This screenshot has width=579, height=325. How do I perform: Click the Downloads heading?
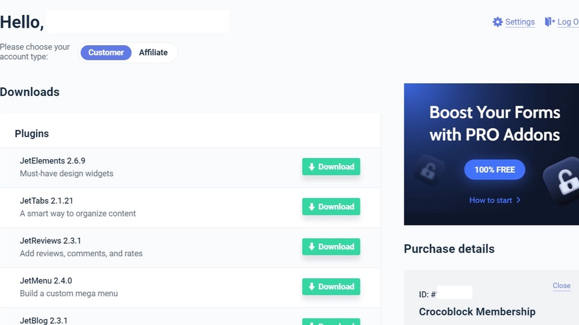[30, 92]
